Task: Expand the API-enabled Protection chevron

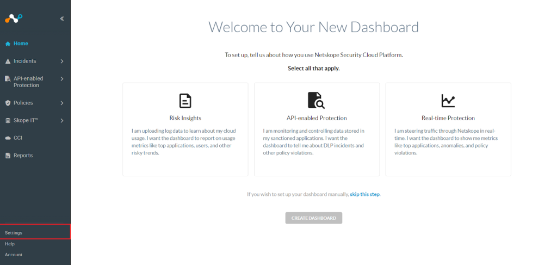Action: [62, 79]
